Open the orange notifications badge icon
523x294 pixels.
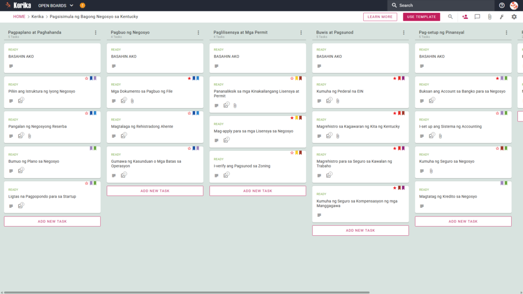coord(82,5)
